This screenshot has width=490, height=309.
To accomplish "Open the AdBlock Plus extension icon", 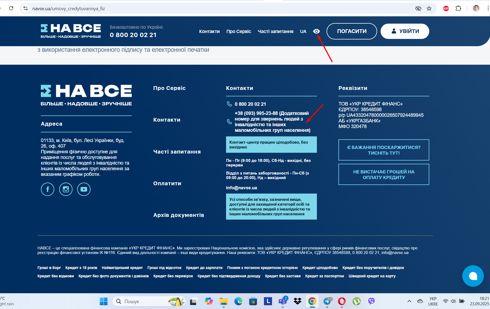I will point(446,8).
